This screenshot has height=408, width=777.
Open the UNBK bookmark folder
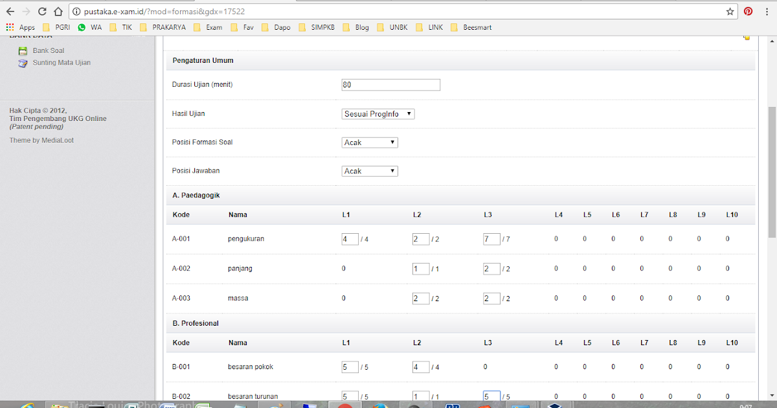392,27
